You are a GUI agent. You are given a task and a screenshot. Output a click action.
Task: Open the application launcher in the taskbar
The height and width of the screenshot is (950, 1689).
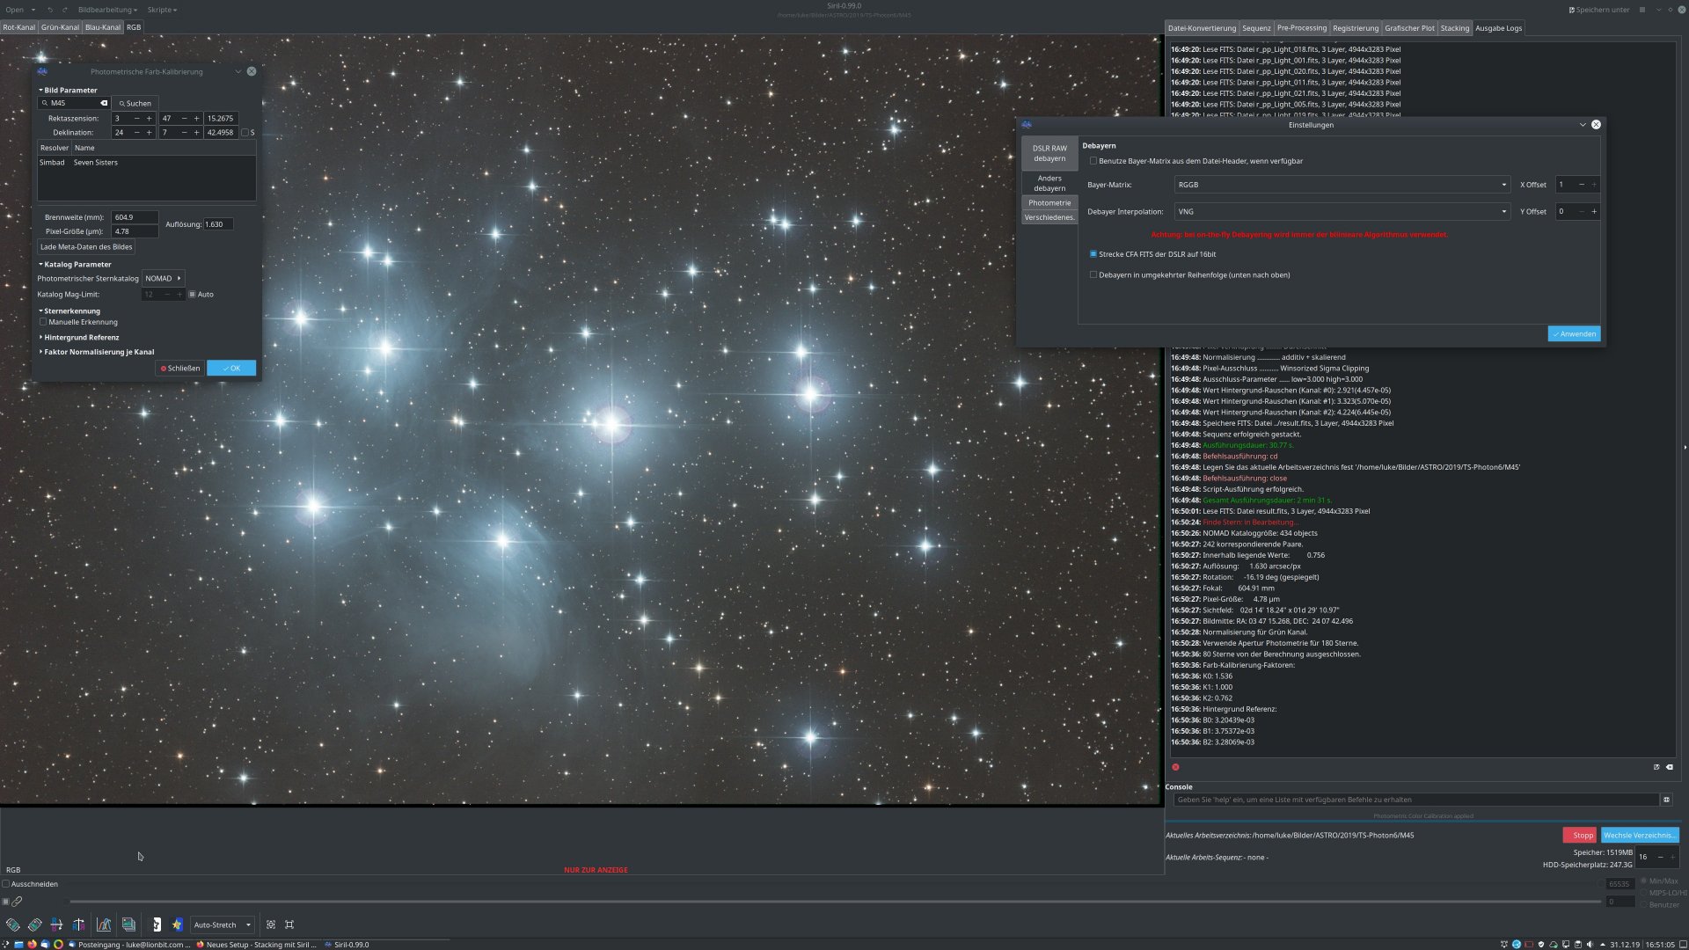tap(6, 945)
